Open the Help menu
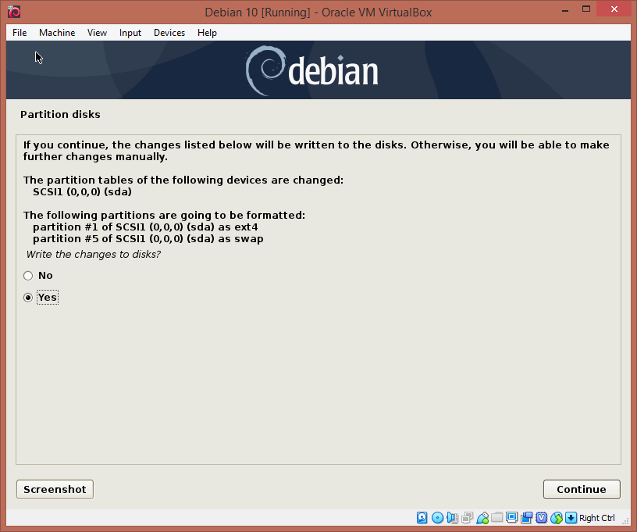The width and height of the screenshot is (637, 532). pyautogui.click(x=207, y=33)
